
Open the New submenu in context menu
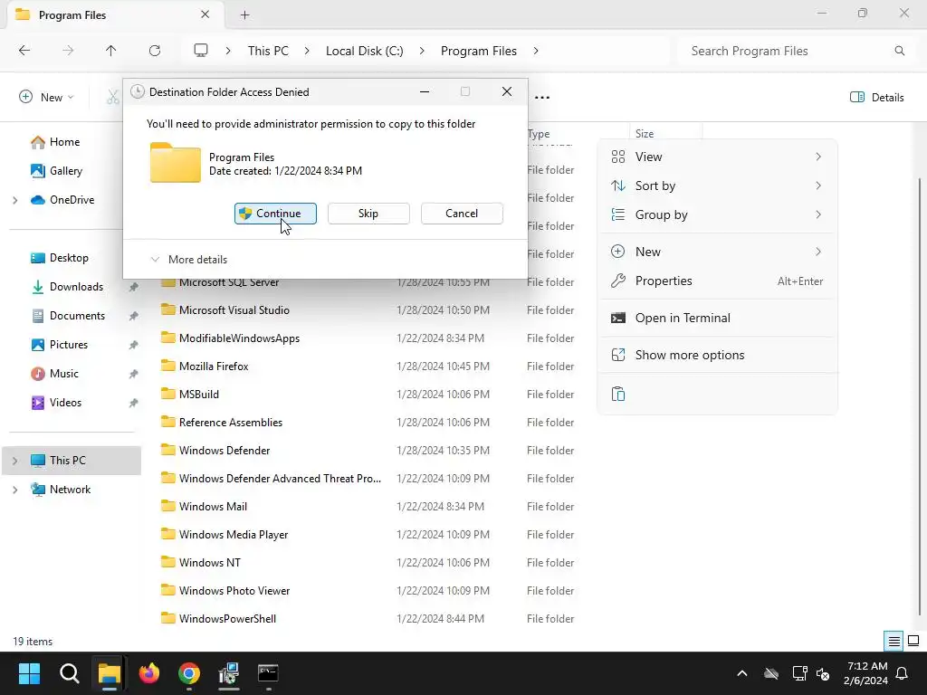click(717, 252)
